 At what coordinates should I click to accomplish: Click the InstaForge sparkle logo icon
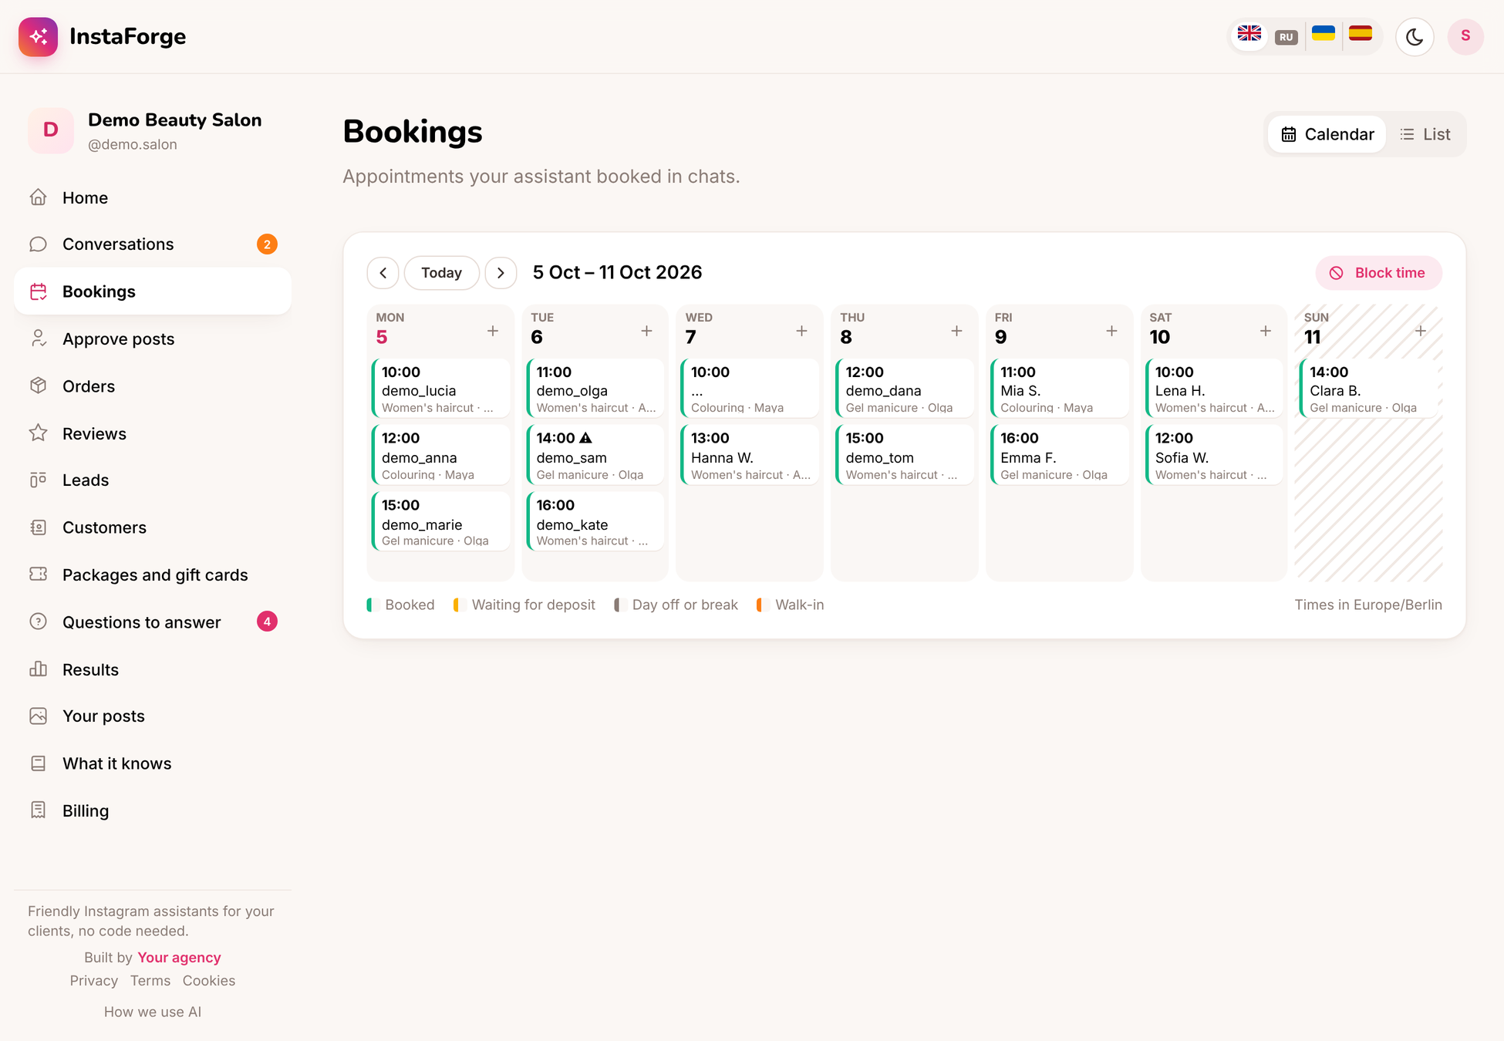[38, 36]
